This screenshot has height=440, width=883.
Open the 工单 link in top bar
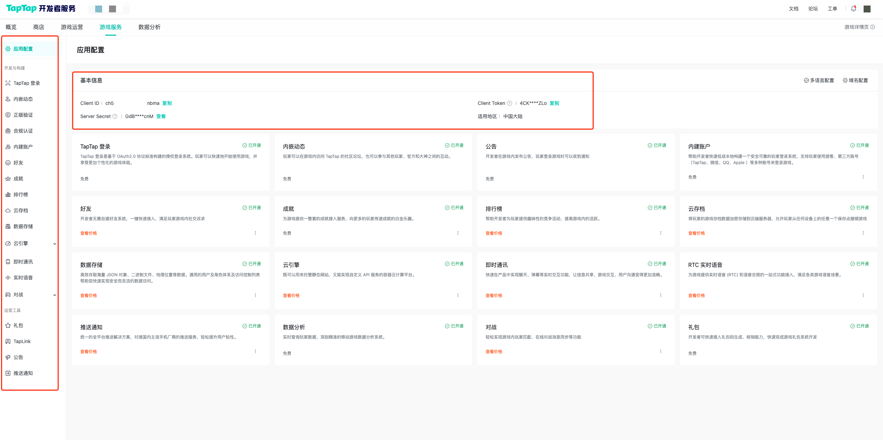pyautogui.click(x=832, y=9)
